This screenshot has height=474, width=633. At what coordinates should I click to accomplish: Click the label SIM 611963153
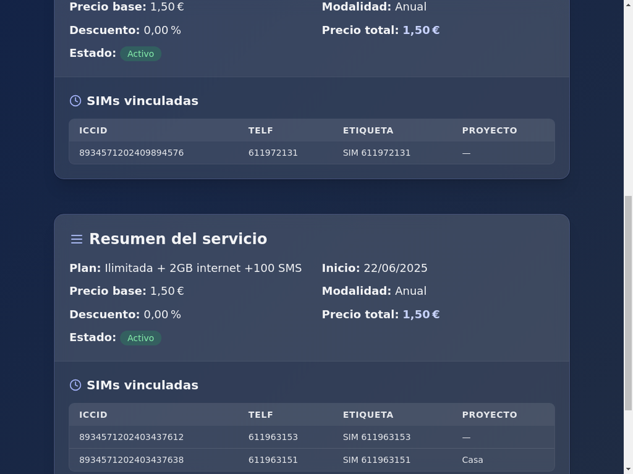click(x=376, y=437)
